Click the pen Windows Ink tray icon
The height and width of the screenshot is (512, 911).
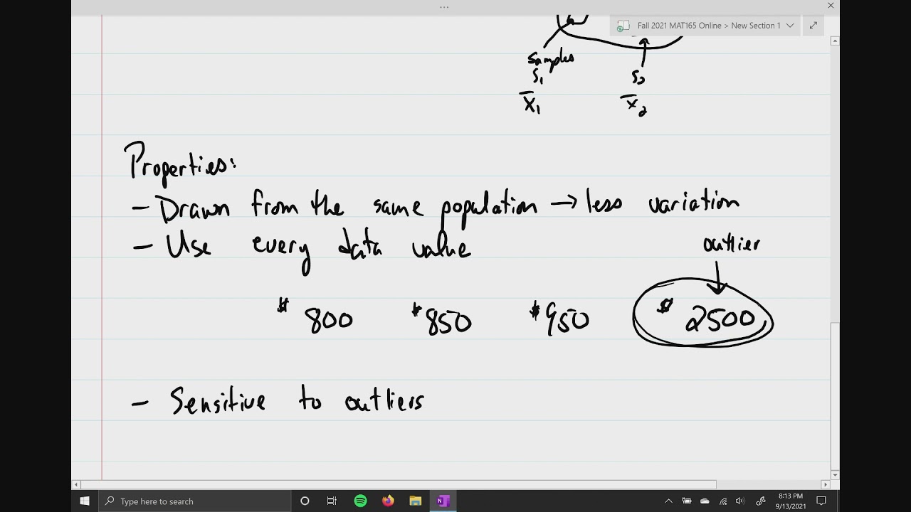(x=760, y=501)
